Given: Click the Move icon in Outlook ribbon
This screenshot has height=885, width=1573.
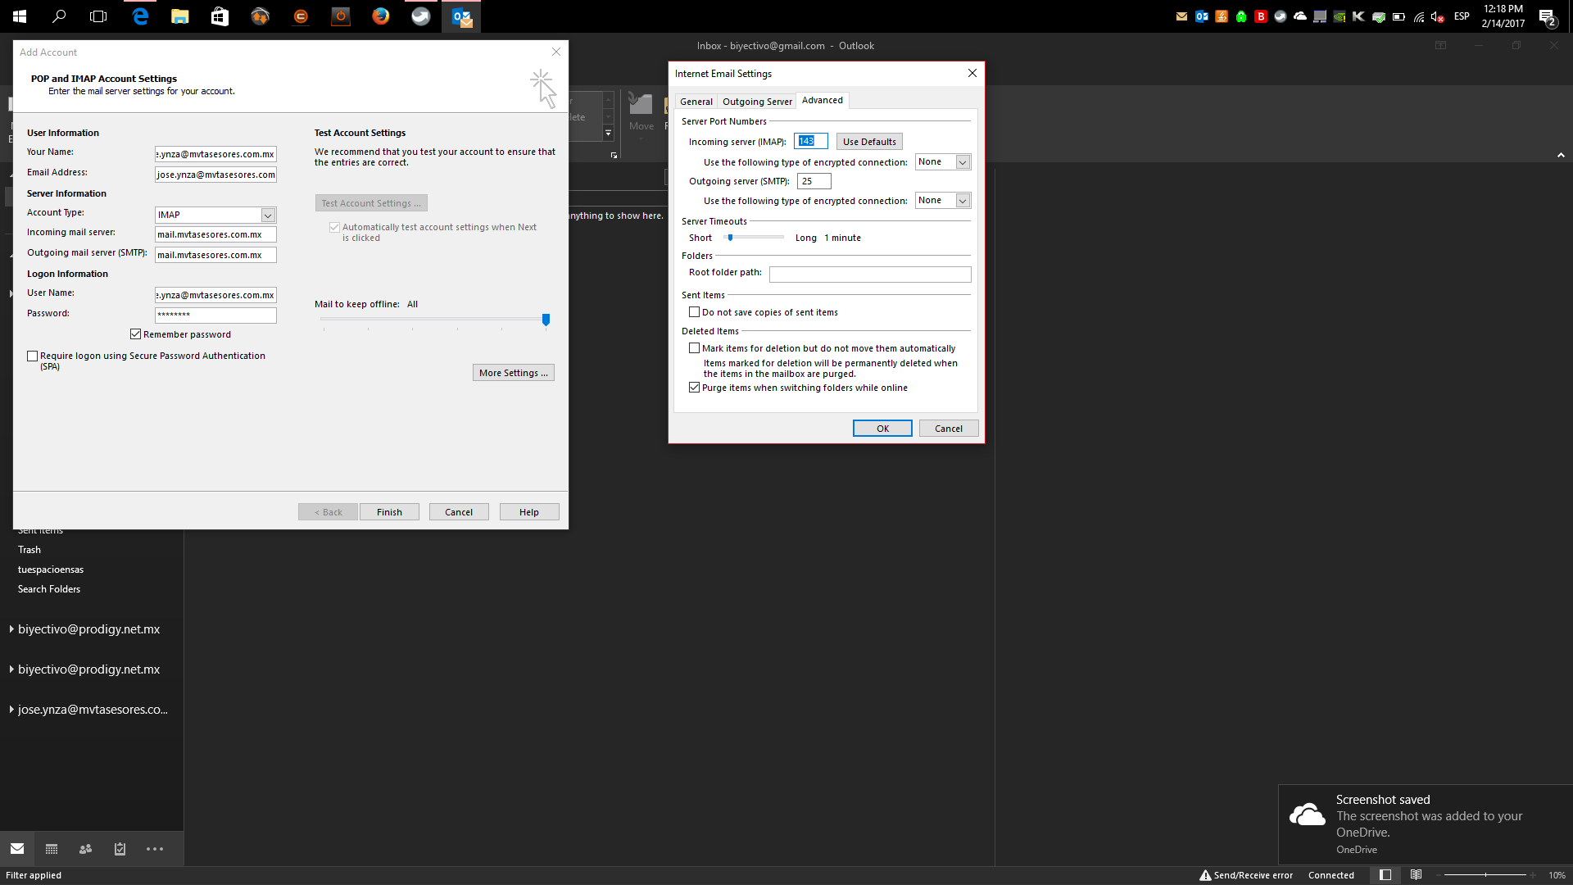Looking at the screenshot, I should 641,111.
